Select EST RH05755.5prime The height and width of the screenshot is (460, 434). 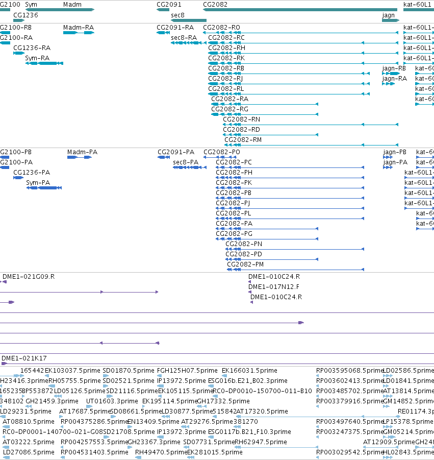[x=74, y=381]
